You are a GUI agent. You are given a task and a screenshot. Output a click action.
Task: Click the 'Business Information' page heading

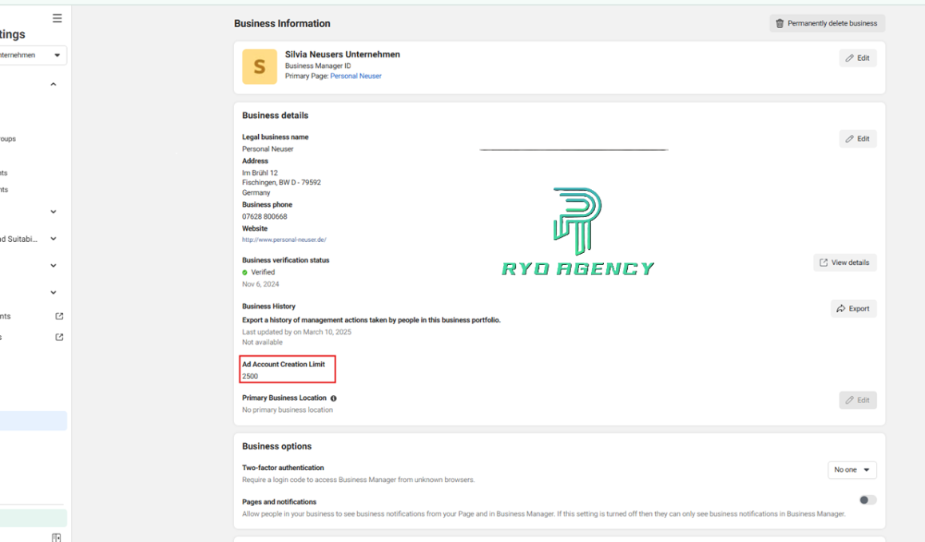tap(282, 24)
